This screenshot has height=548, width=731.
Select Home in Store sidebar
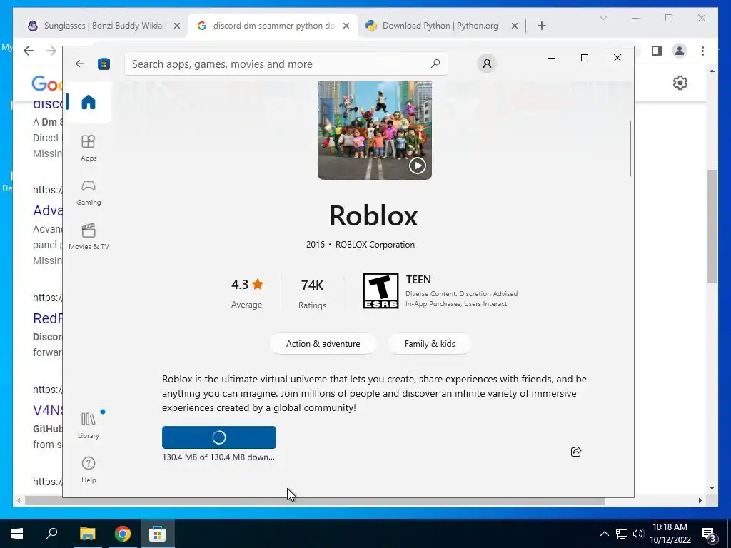click(x=88, y=102)
